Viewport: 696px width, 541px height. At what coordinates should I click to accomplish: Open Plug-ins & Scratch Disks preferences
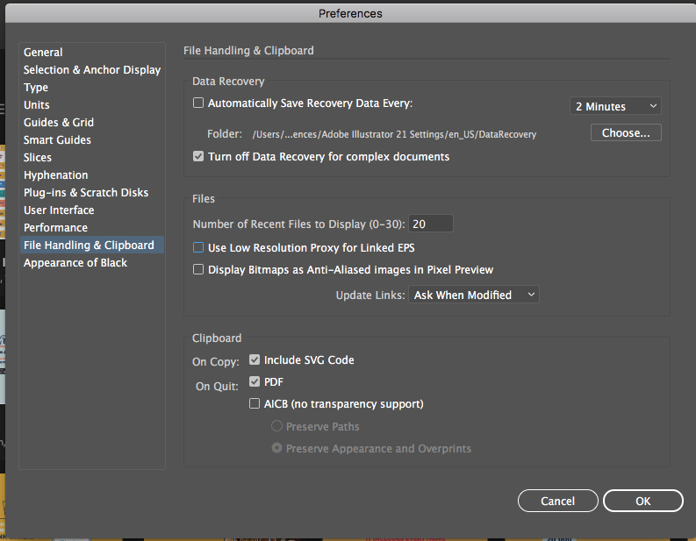click(86, 193)
